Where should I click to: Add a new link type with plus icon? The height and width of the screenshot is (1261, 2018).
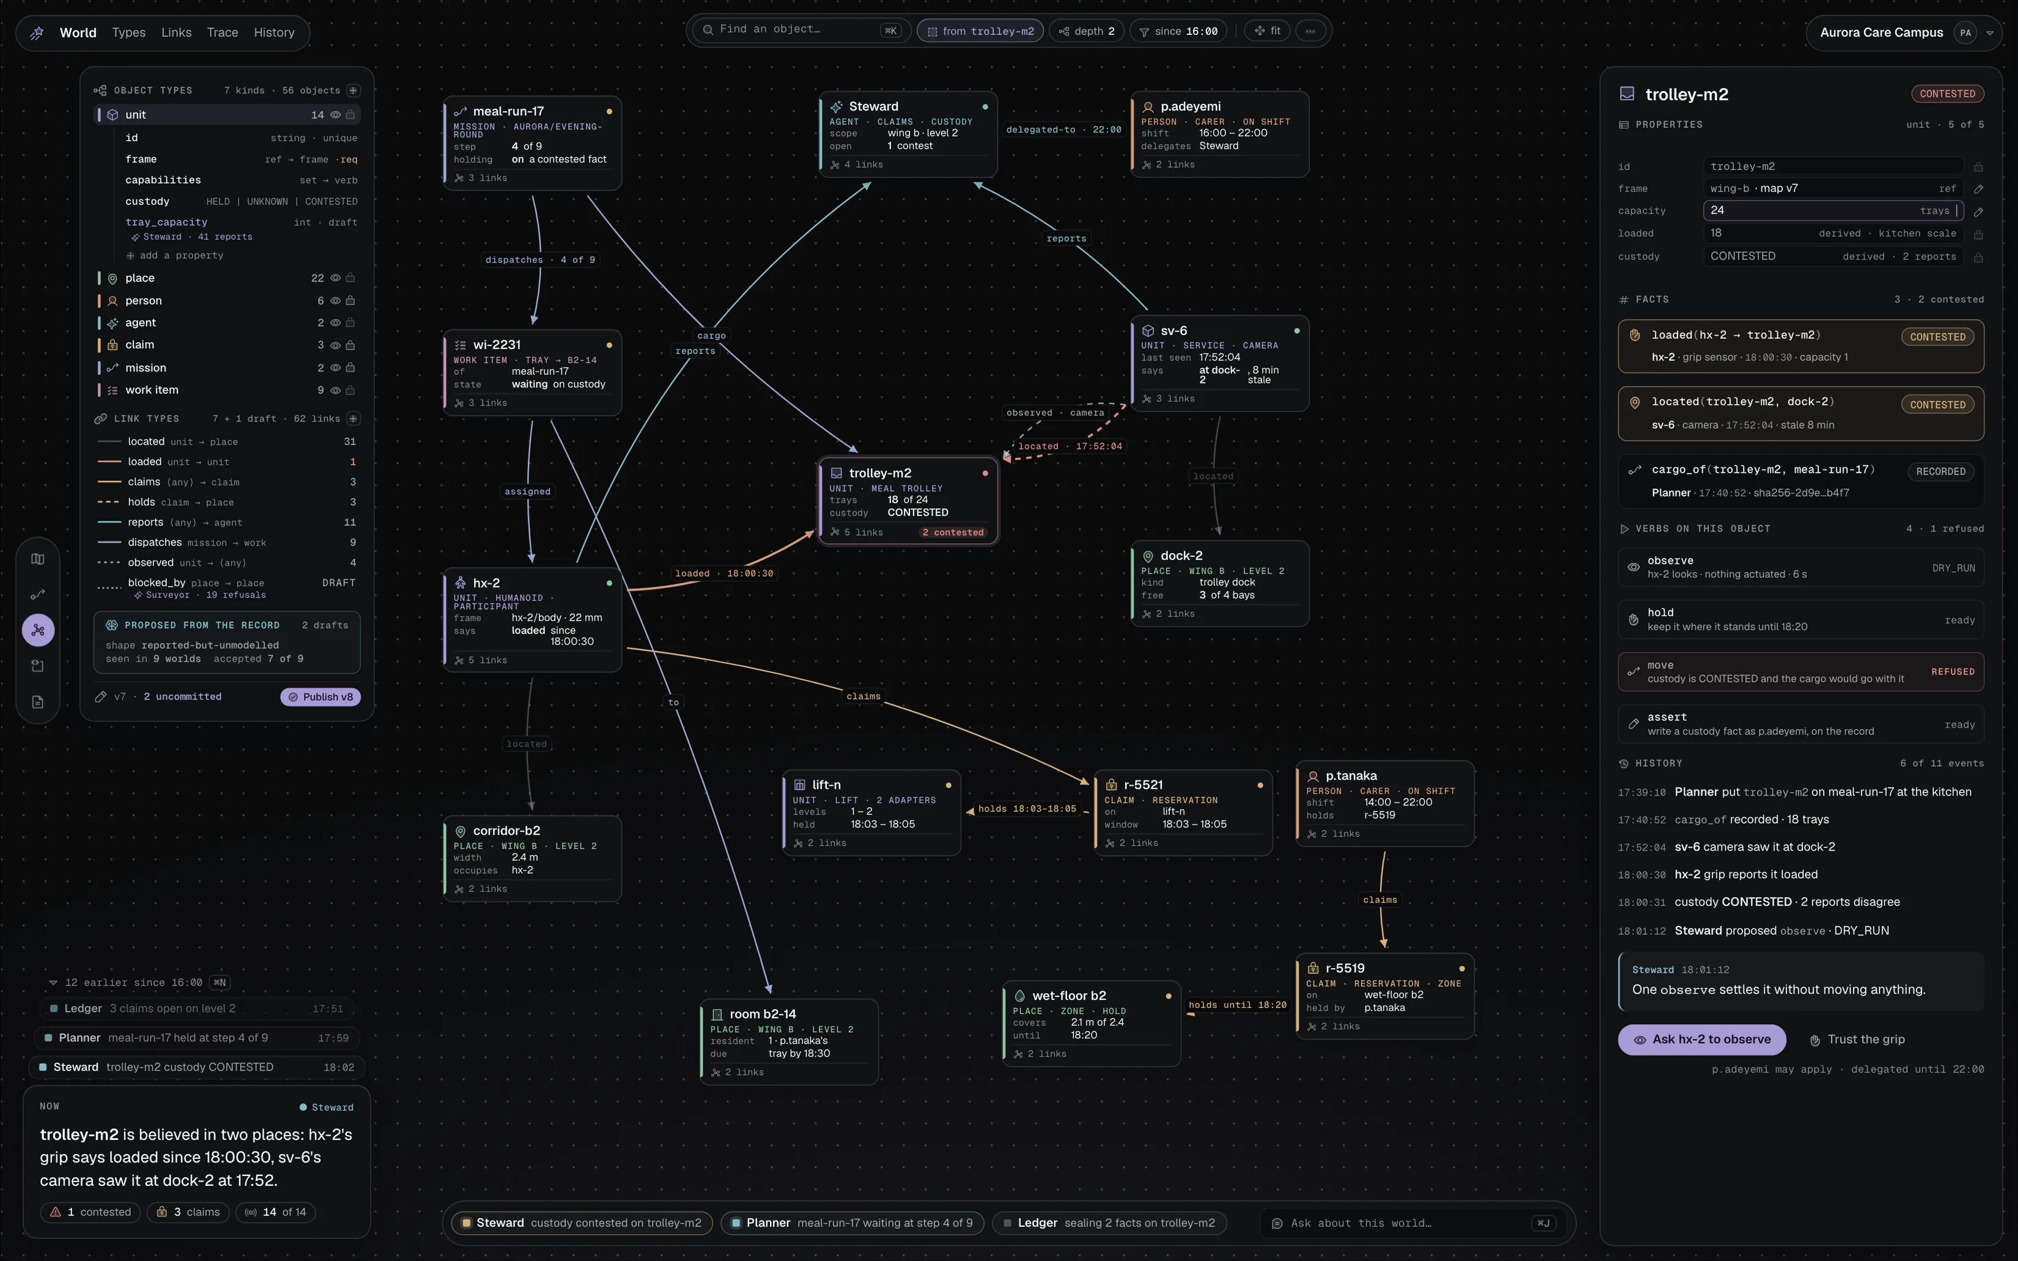[353, 419]
